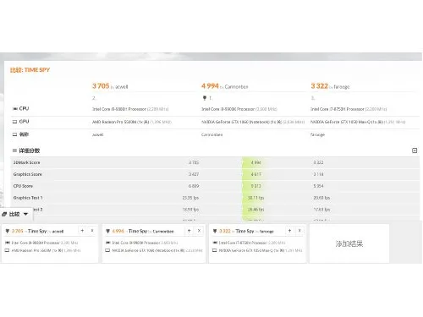Expand details using the box icon at far right

click(415, 150)
